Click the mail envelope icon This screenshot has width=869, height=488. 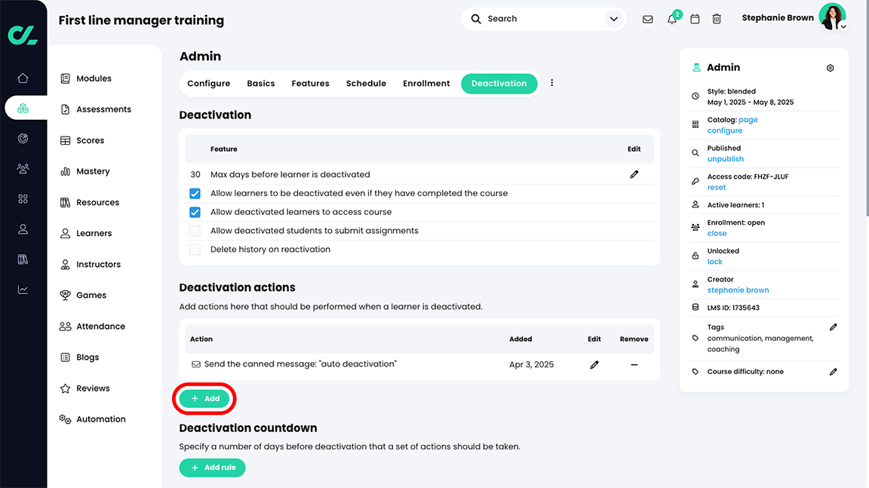click(x=647, y=20)
